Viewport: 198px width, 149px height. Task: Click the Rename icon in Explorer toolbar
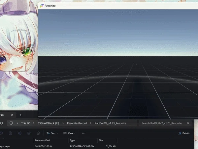(20, 133)
